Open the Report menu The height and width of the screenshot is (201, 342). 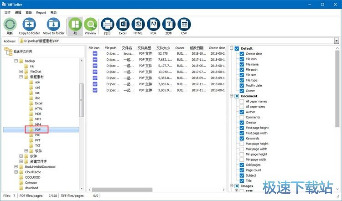[x=41, y=12]
